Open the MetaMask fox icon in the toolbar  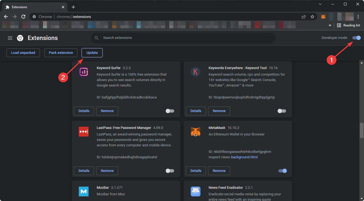[323, 17]
